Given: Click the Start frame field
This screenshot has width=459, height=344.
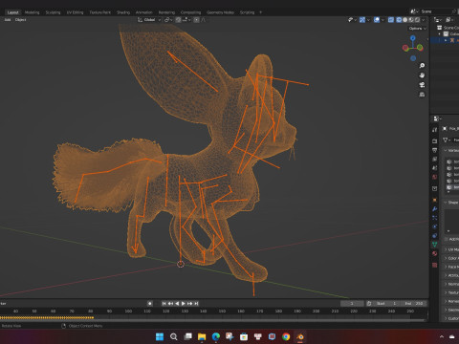Looking at the screenshot, I should coord(386,304).
